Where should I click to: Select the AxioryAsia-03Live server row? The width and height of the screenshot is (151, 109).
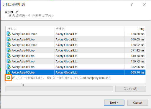(x=75, y=56)
